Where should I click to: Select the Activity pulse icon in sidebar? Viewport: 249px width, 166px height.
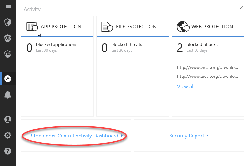(8, 79)
